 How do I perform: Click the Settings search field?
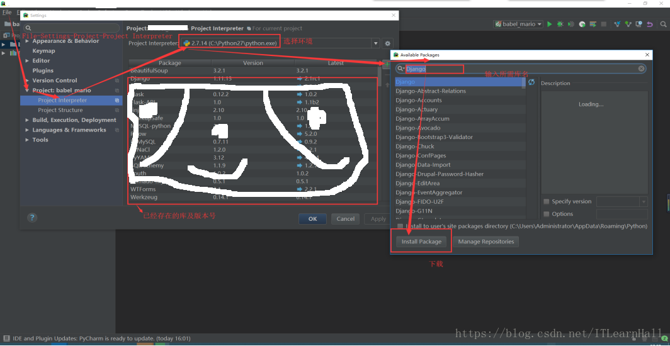71,28
